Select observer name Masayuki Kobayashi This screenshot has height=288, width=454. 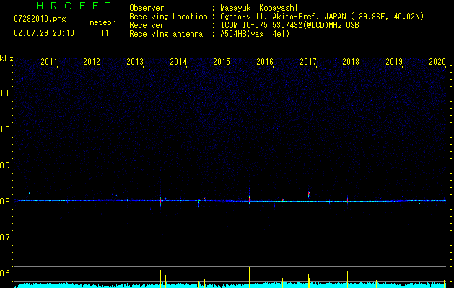[258, 8]
